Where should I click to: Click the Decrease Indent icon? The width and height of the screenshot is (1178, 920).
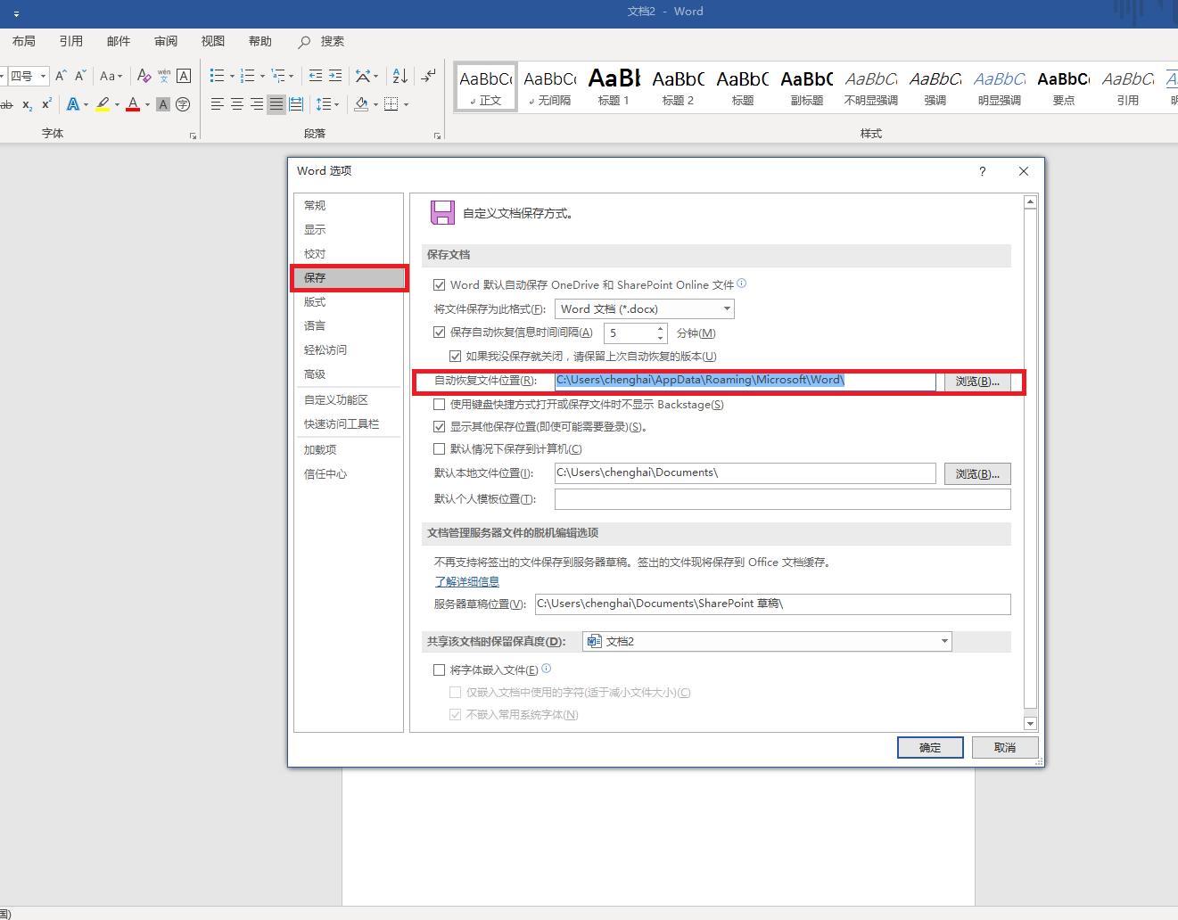point(316,76)
